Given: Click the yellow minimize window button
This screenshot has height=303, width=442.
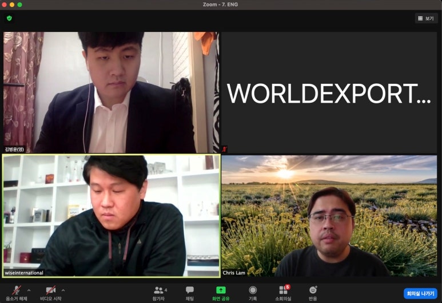Looking at the screenshot, I should [x=12, y=5].
